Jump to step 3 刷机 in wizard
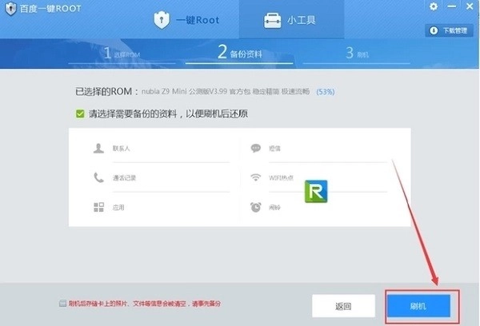 (358, 54)
